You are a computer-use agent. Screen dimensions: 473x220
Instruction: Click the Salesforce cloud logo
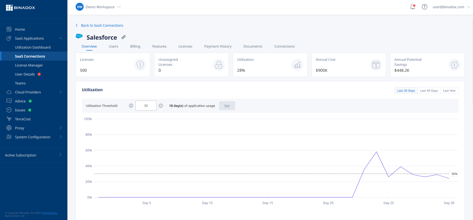79,36
